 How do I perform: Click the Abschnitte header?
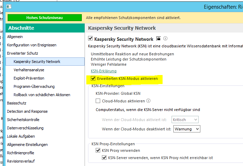pos(45,28)
